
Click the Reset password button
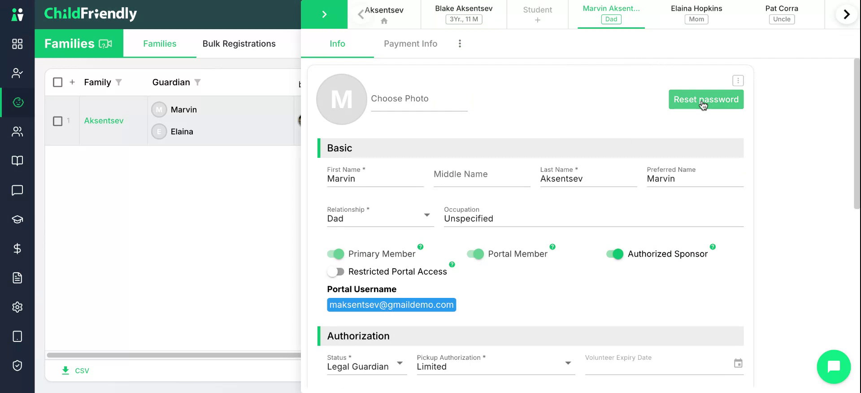coord(706,100)
